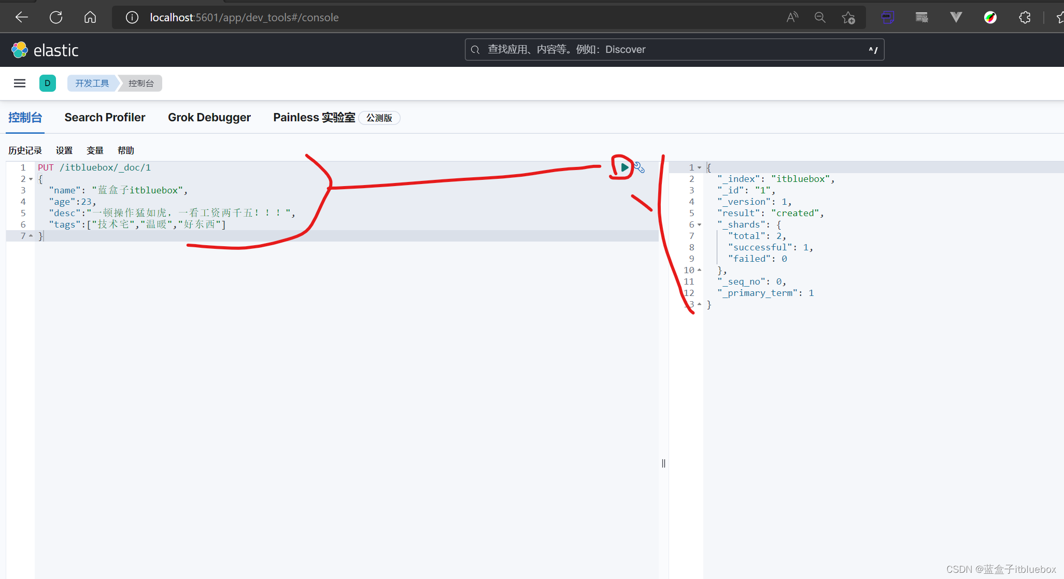Click the browser zoom magnifier icon
This screenshot has height=579, width=1064.
(x=820, y=18)
